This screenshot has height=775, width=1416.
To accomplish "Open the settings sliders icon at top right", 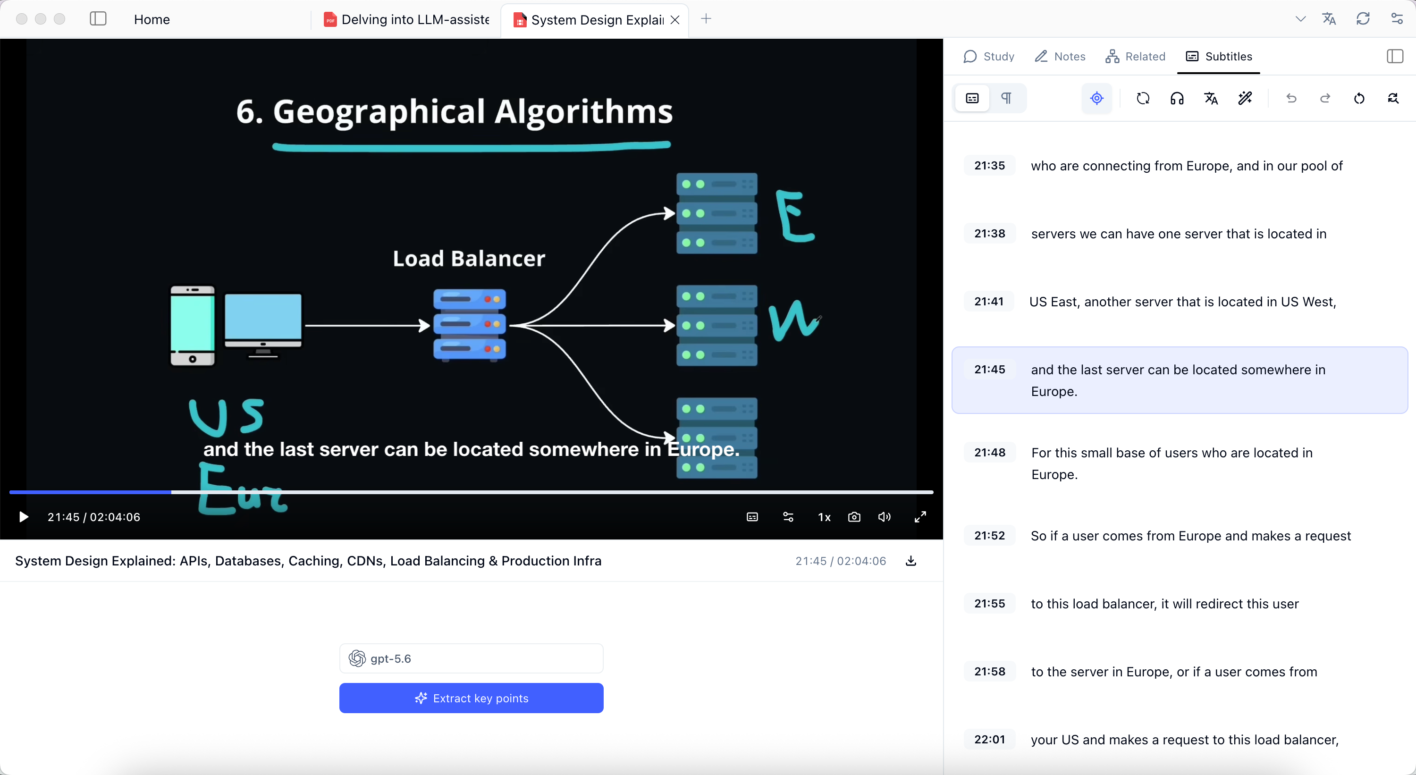I will [x=1397, y=19].
